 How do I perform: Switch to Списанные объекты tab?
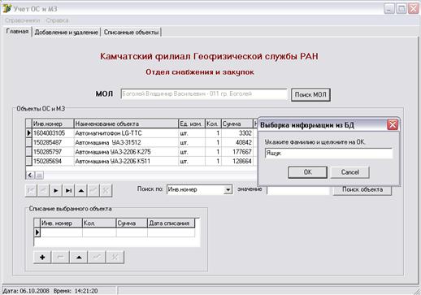[x=131, y=33]
